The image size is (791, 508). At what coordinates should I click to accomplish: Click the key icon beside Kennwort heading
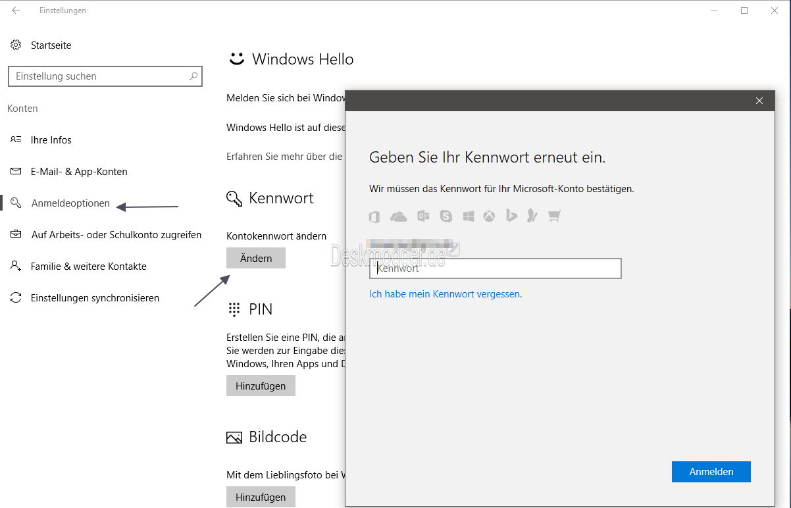click(234, 198)
